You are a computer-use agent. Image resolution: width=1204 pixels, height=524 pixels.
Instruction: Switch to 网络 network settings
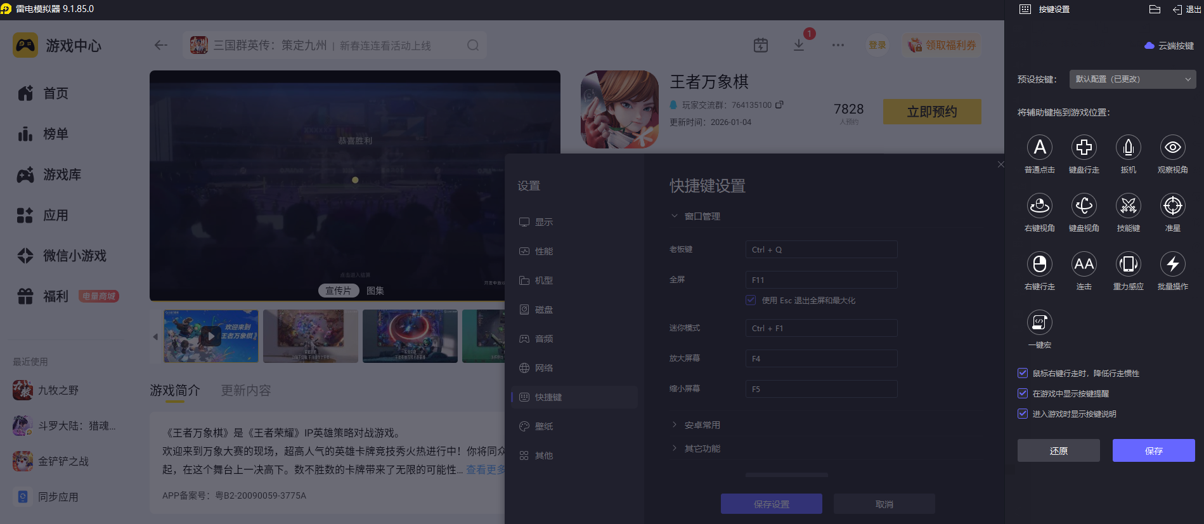574,368
